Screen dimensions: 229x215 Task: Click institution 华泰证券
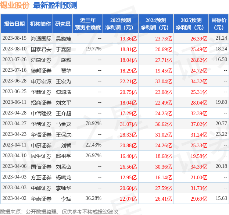pyautogui.click(x=41, y=199)
